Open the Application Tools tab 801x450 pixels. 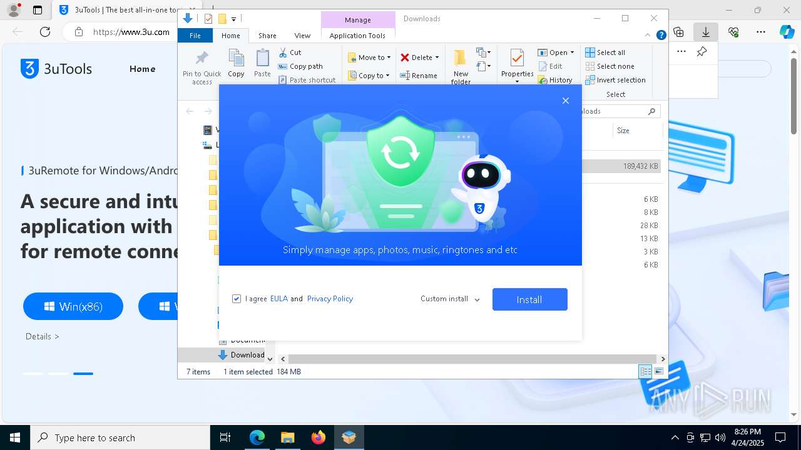(357, 36)
